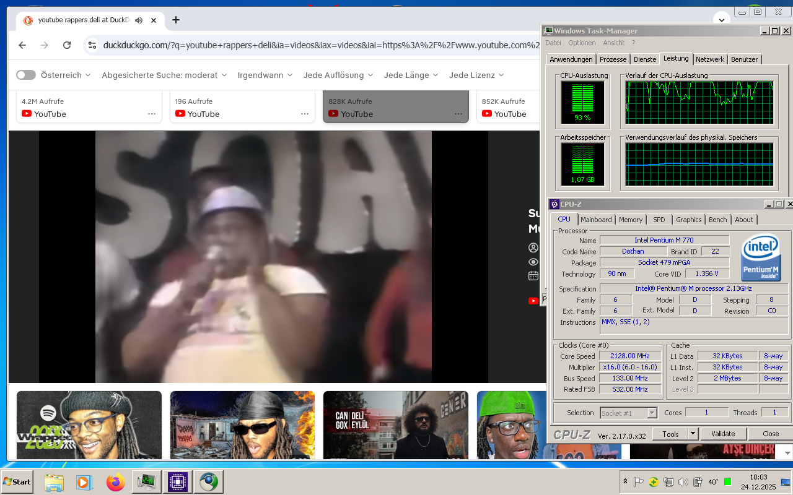Open the tab search chevron
The image size is (793, 495).
point(722,19)
